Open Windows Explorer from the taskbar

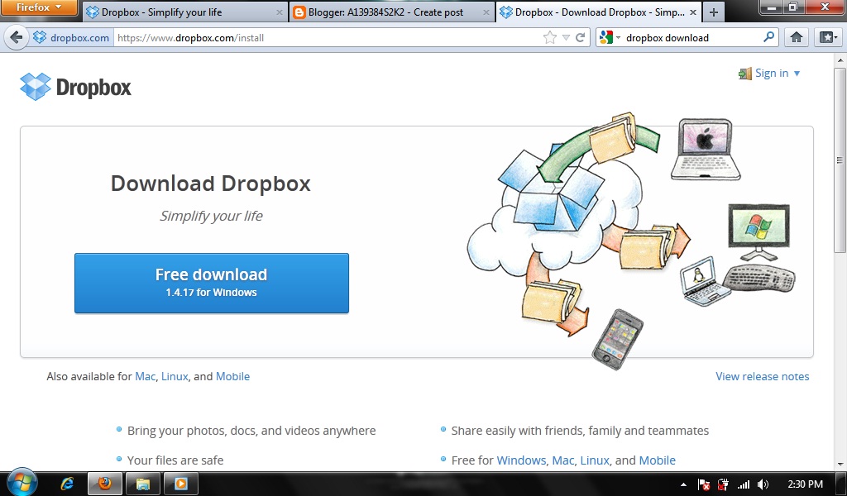142,484
